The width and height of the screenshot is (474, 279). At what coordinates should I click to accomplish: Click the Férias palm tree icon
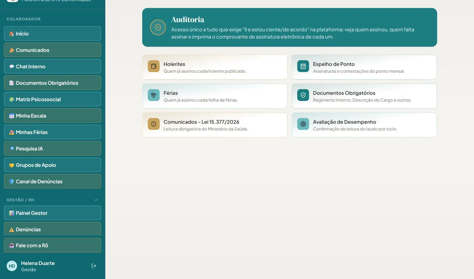click(154, 95)
